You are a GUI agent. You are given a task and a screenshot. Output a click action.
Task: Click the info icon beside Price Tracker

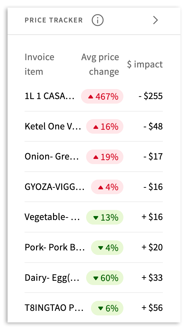pyautogui.click(x=98, y=20)
